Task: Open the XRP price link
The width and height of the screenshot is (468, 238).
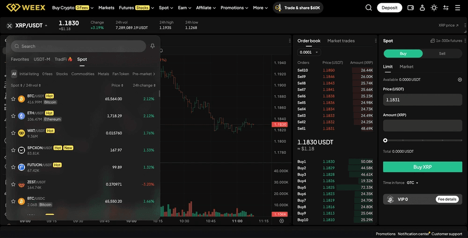Action: point(448,25)
